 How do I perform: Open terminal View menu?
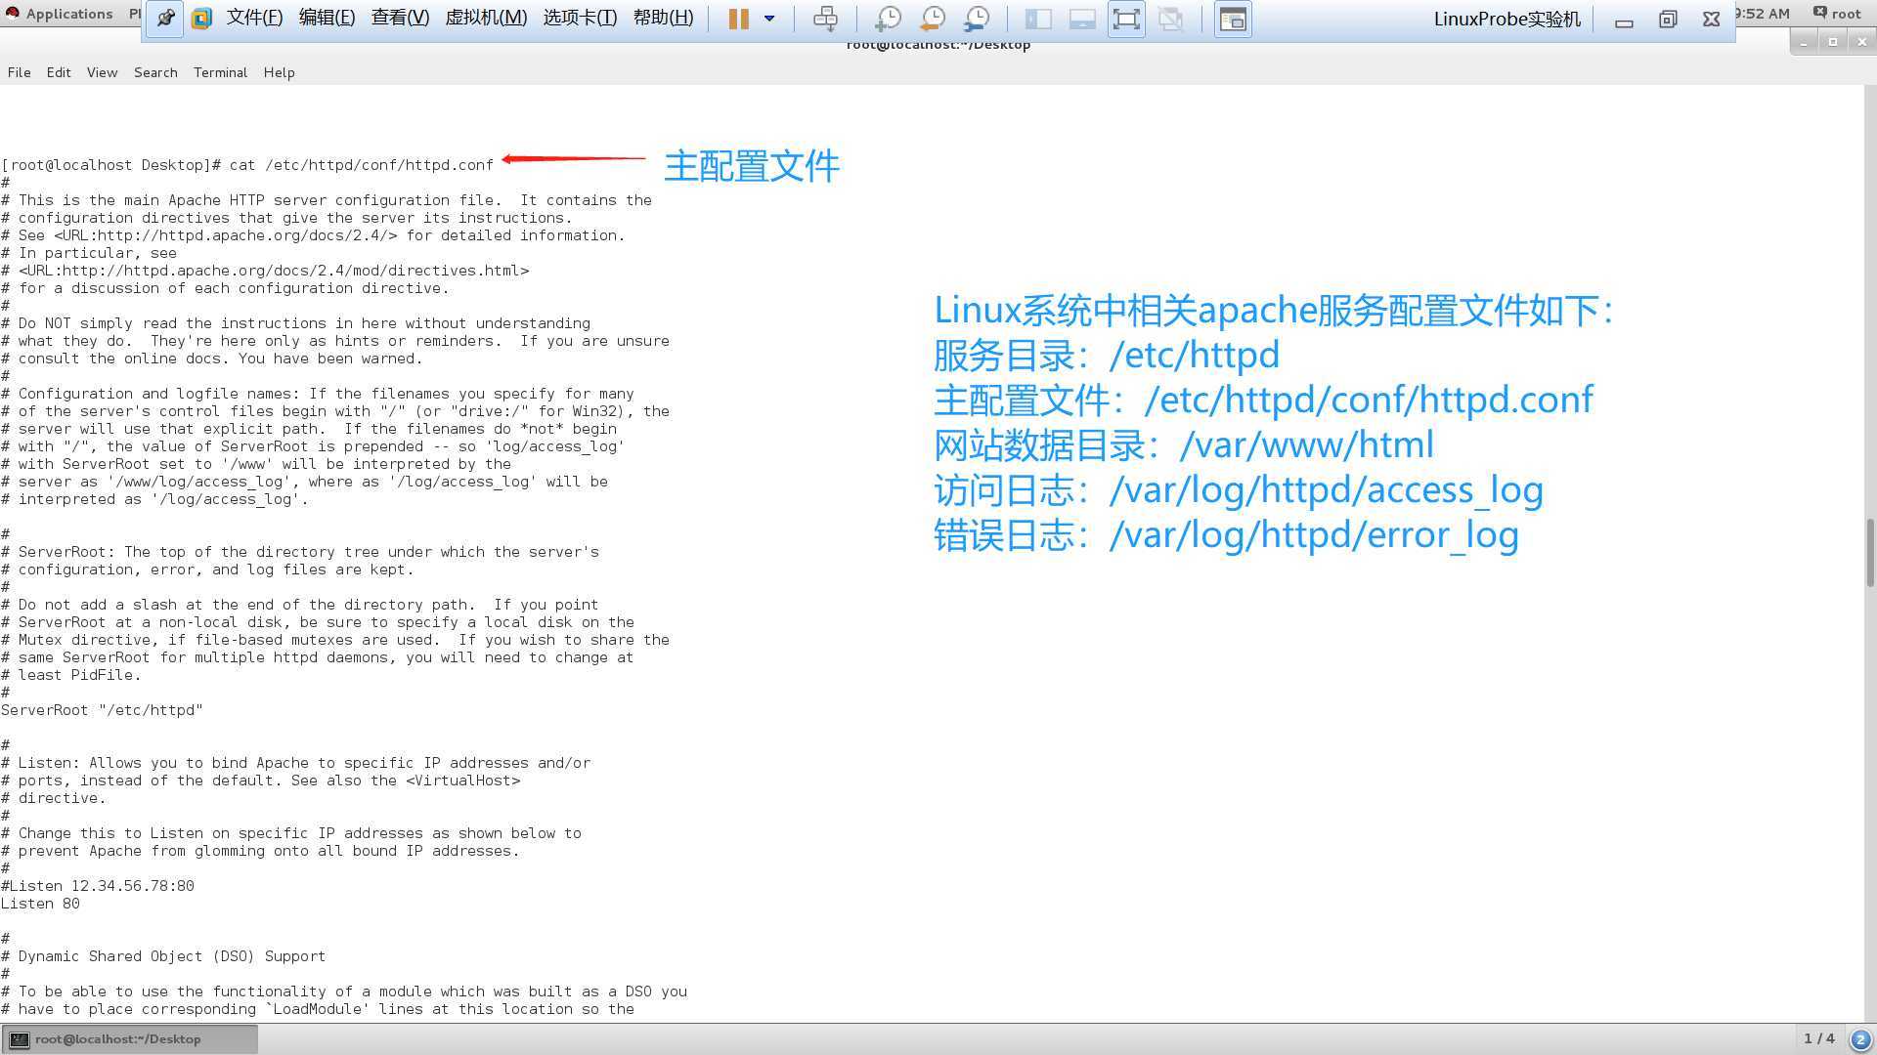102,72
